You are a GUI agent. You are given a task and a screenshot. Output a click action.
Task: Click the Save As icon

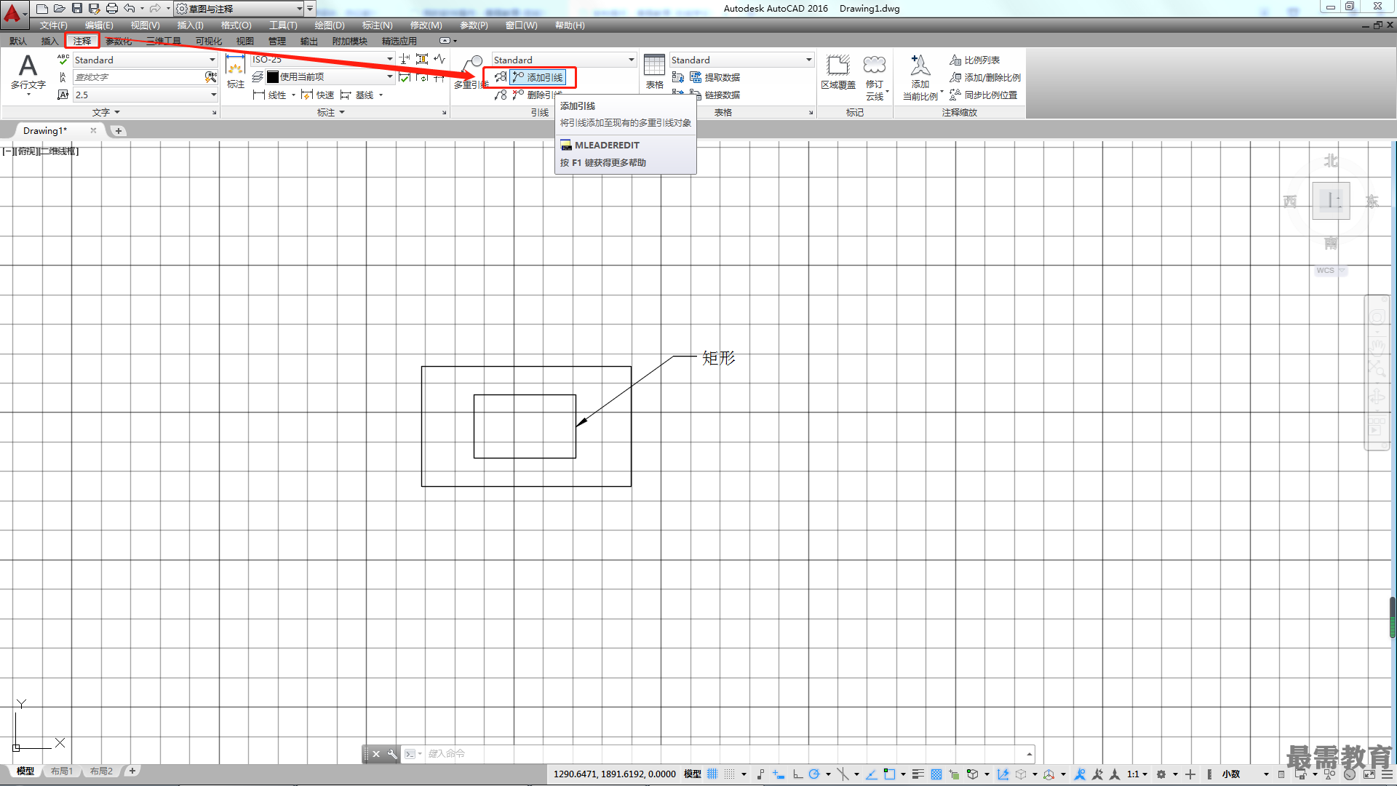(x=95, y=9)
